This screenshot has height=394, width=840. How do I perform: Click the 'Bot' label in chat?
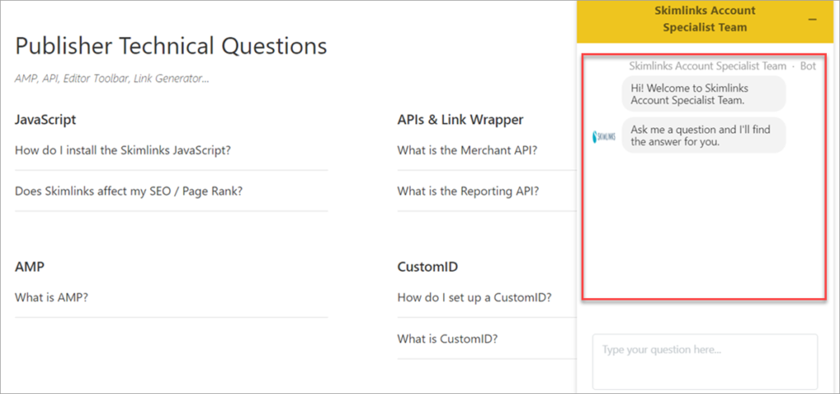pos(808,66)
